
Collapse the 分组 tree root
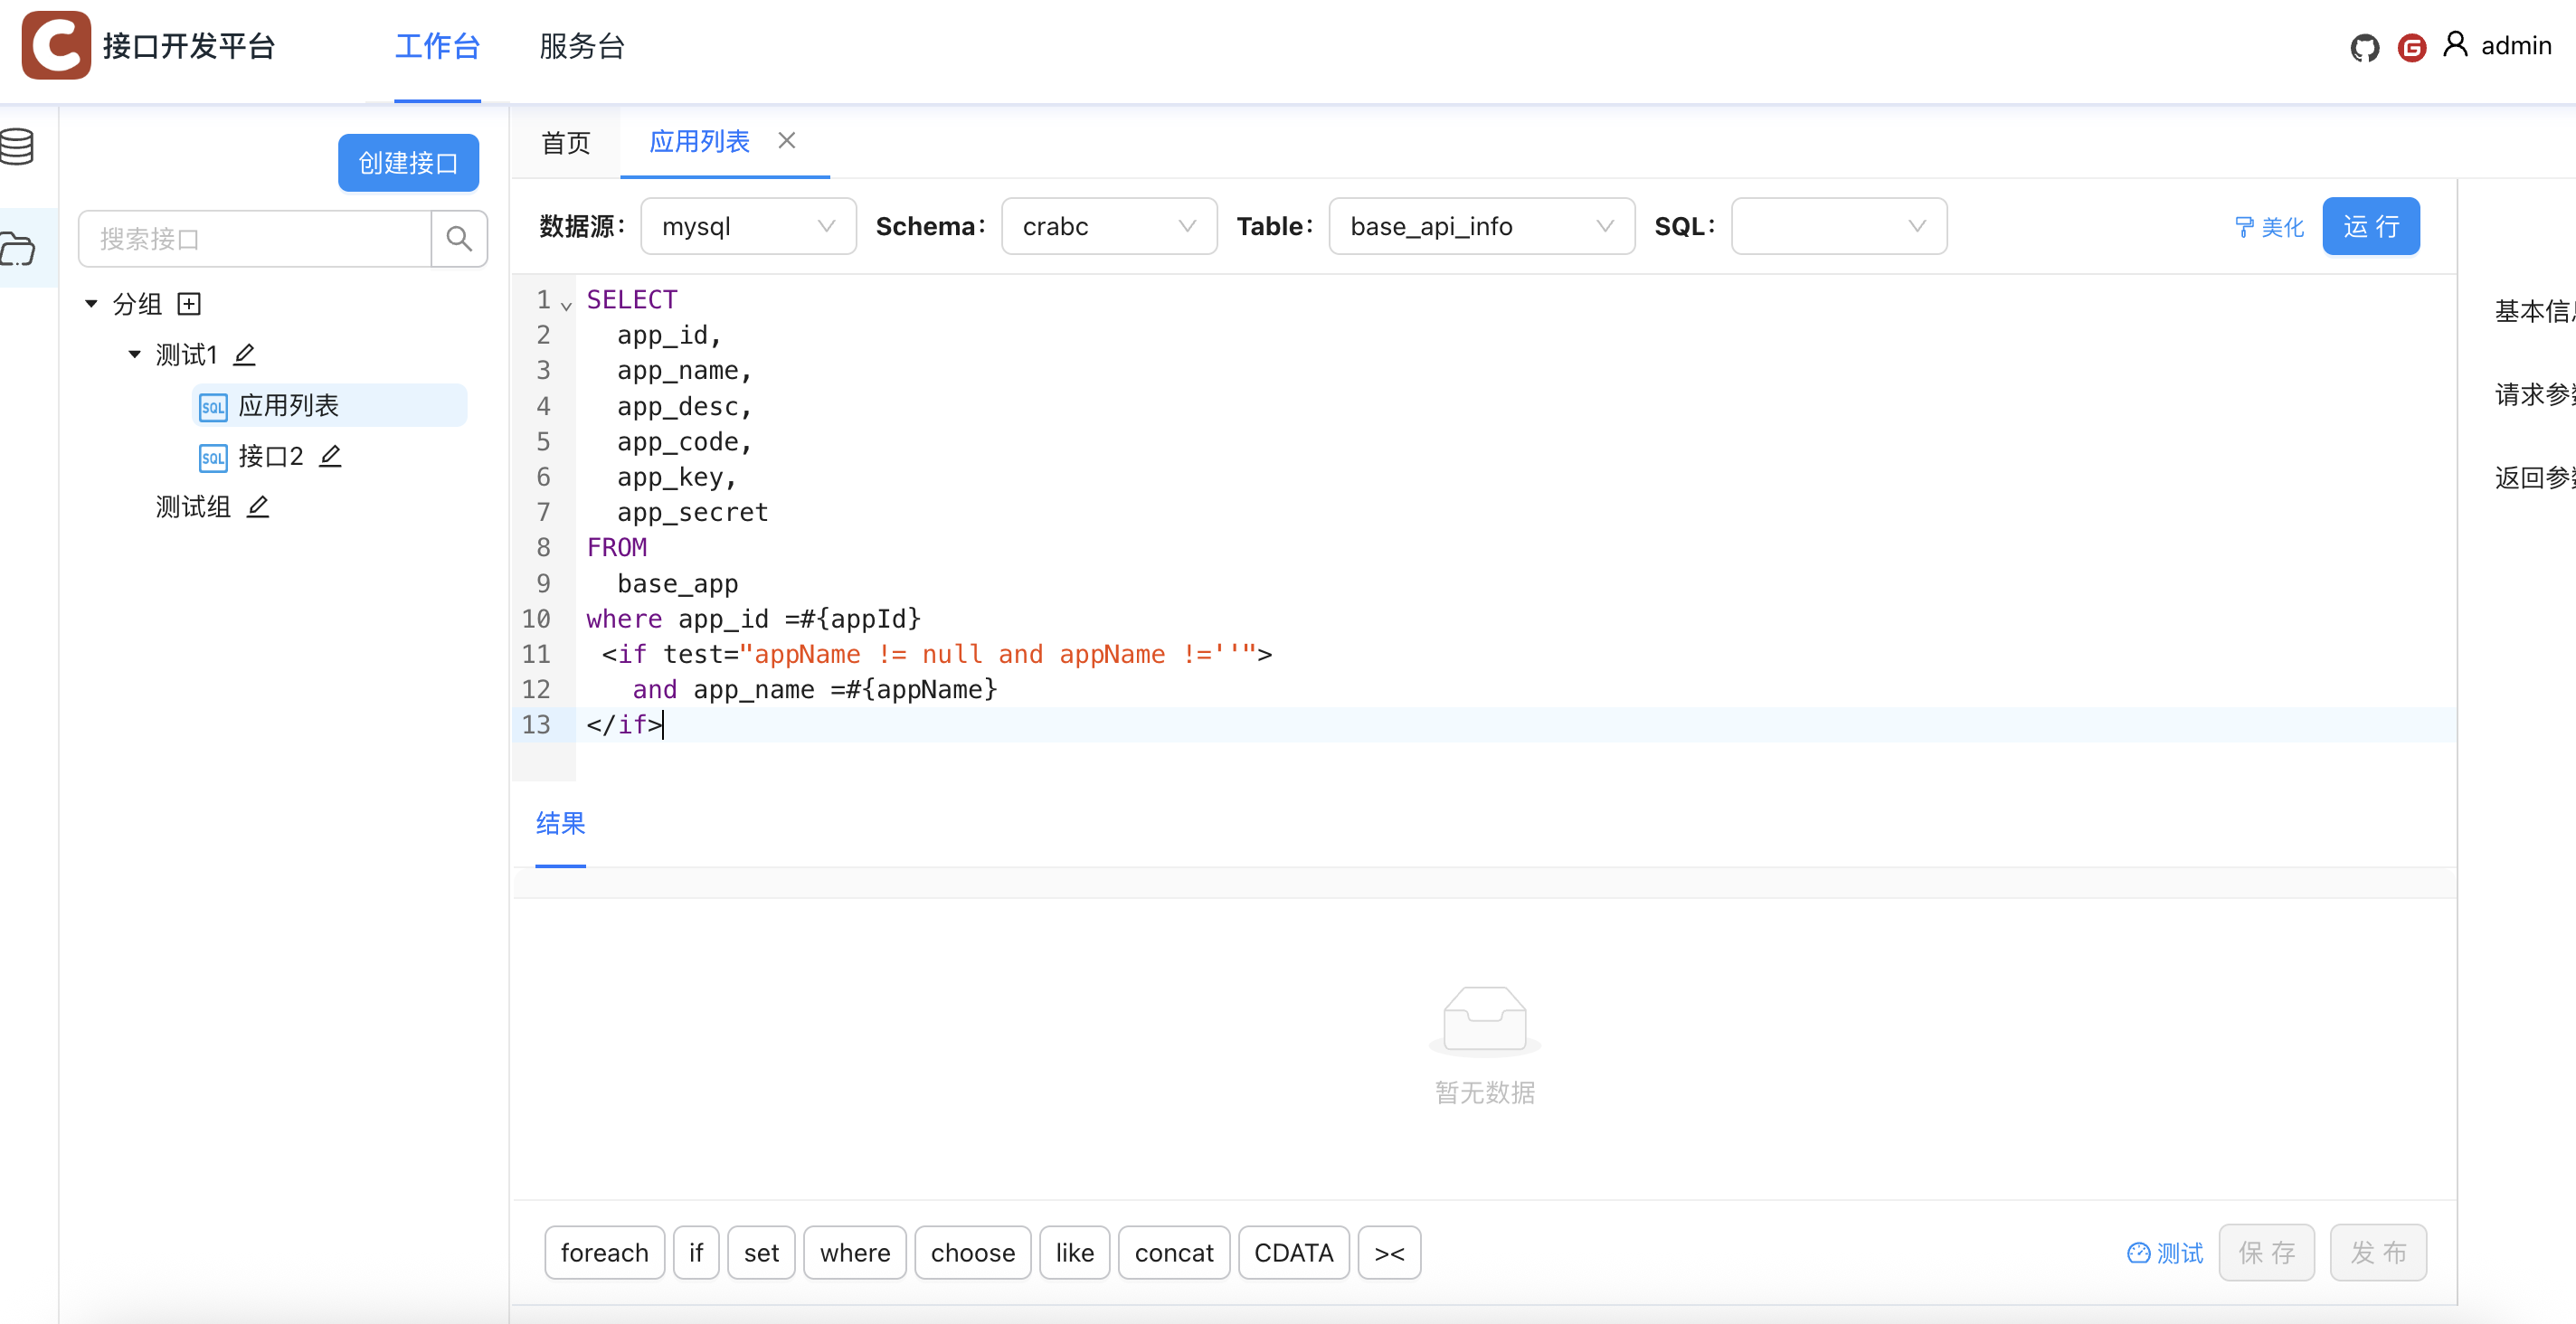point(91,303)
